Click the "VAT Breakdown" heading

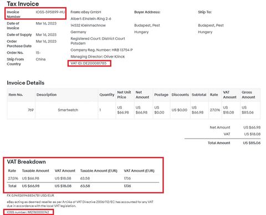(26, 162)
